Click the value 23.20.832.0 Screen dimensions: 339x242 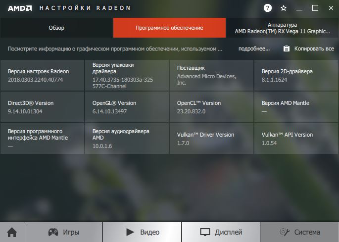click(x=191, y=111)
